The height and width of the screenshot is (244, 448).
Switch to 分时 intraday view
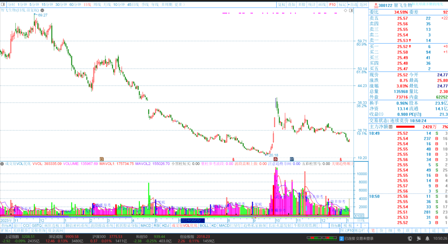pyautogui.click(x=11, y=5)
